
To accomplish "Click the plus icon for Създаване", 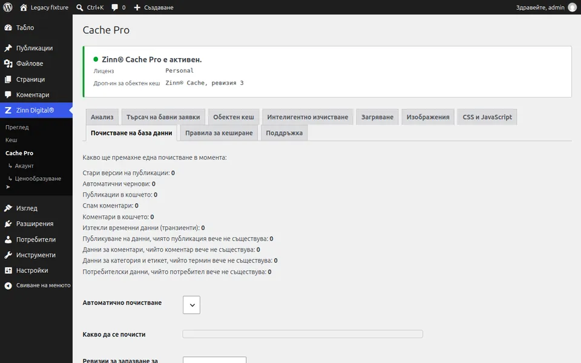I will (x=137, y=7).
